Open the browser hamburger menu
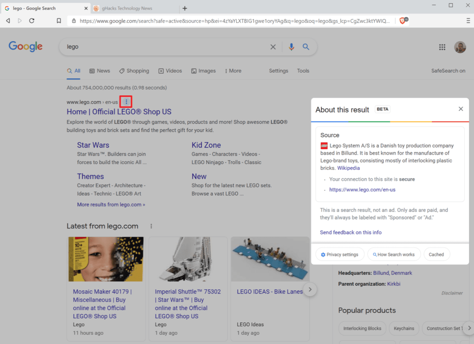Viewport: 474px width, 344px height. pos(468,21)
